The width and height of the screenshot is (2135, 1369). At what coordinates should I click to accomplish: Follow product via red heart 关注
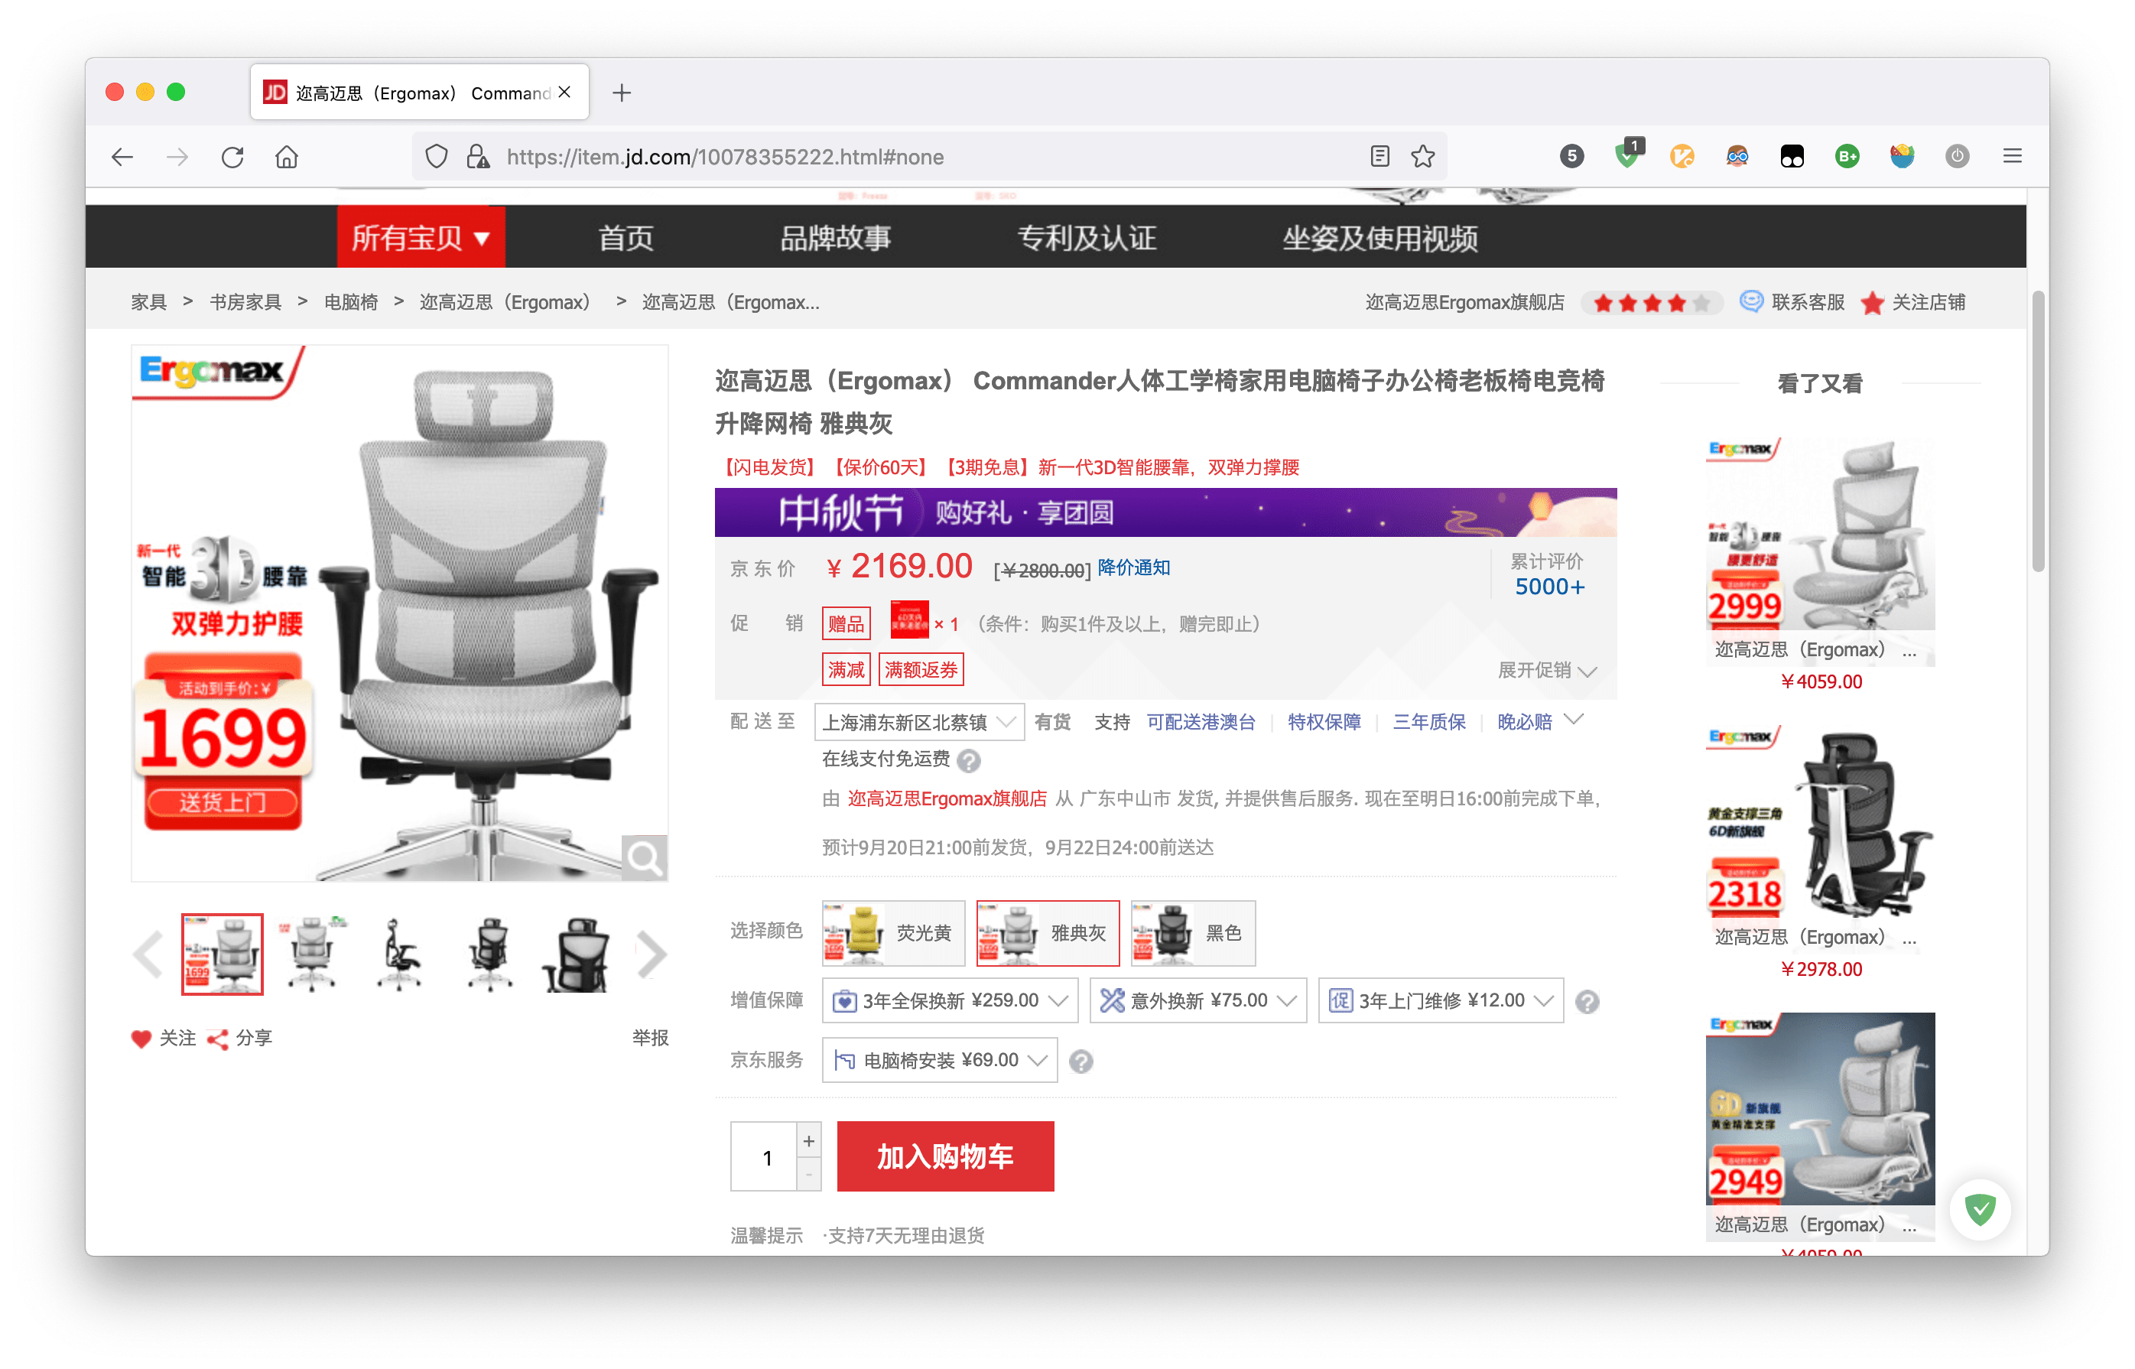[x=164, y=1039]
